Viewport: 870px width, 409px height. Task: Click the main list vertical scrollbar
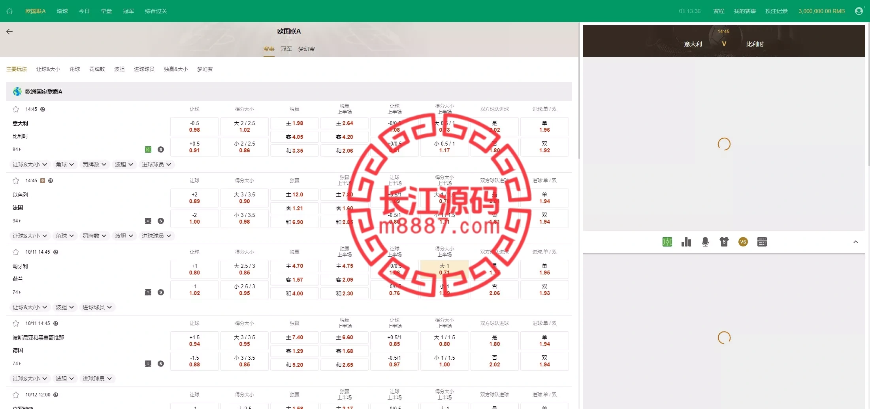pos(579,91)
